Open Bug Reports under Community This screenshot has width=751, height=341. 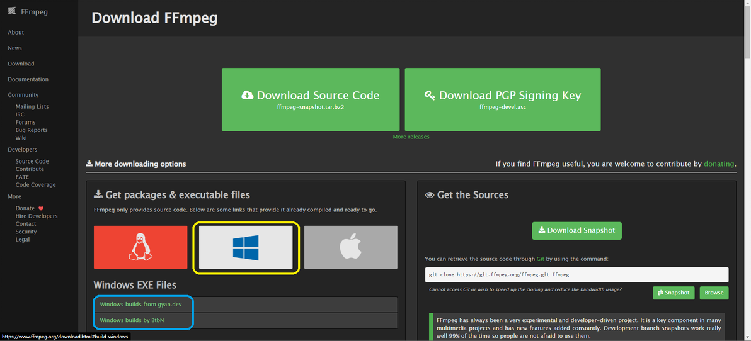coord(32,130)
